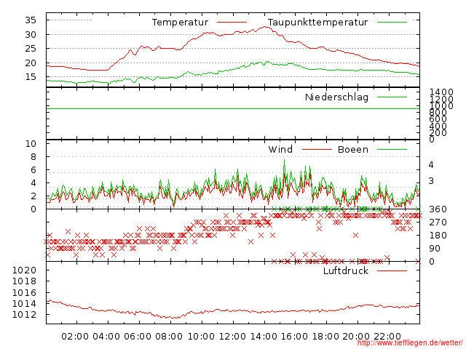
Task: Click green line sample beside Taupunkttemperatur
Action: coord(392,23)
